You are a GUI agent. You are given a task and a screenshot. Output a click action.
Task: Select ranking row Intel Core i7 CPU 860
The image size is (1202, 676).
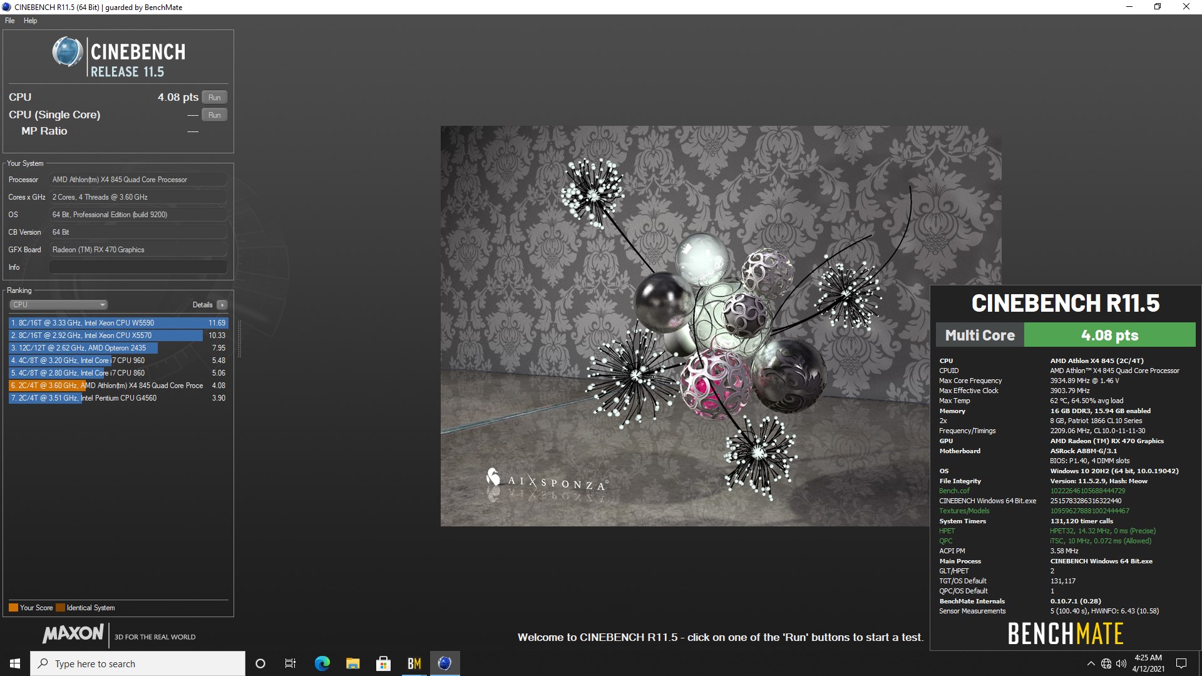tap(118, 373)
